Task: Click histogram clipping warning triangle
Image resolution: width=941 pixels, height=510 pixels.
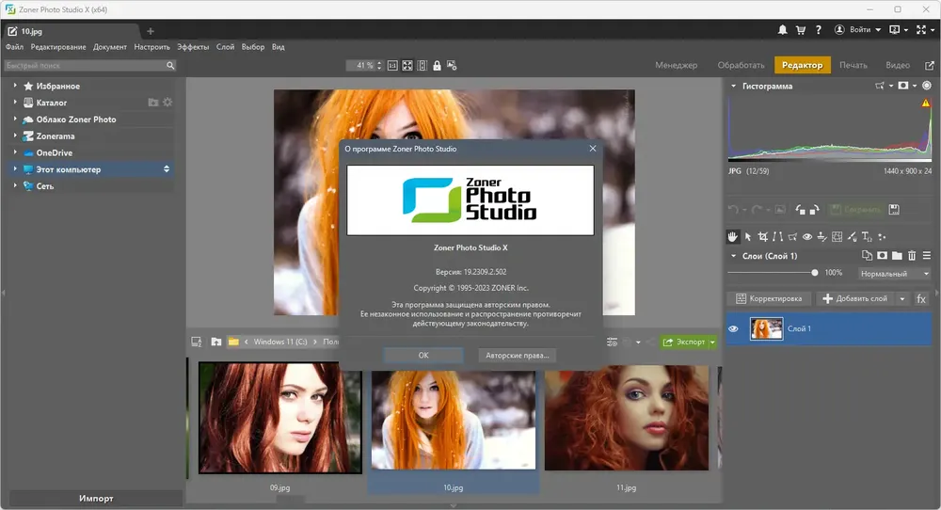Action: point(926,104)
